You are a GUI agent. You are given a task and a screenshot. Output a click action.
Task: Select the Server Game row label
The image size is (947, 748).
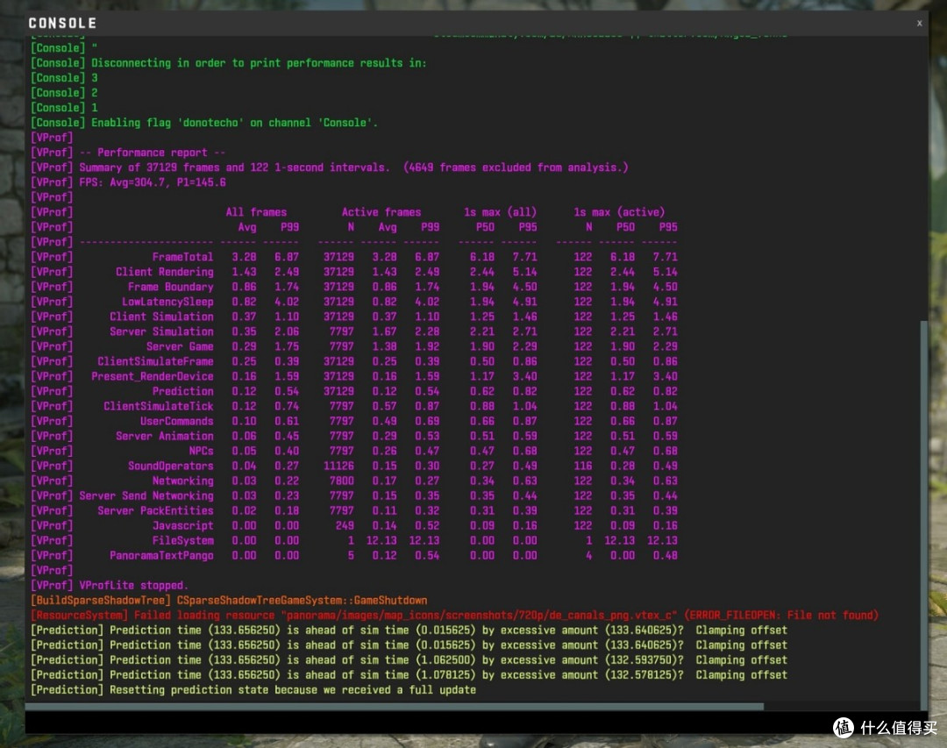pyautogui.click(x=180, y=346)
